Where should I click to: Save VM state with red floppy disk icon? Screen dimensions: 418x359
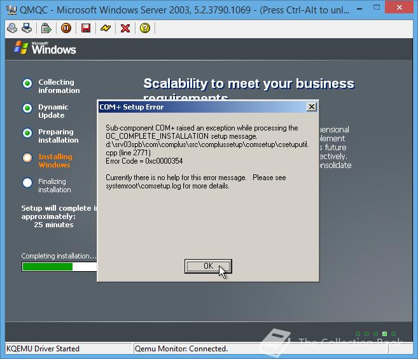tap(86, 28)
